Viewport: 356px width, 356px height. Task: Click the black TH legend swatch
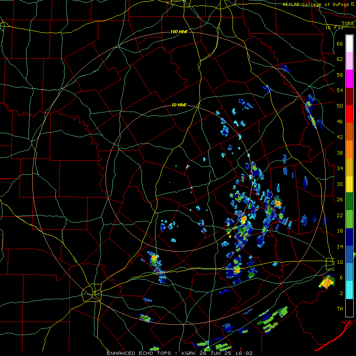[x=349, y=308]
